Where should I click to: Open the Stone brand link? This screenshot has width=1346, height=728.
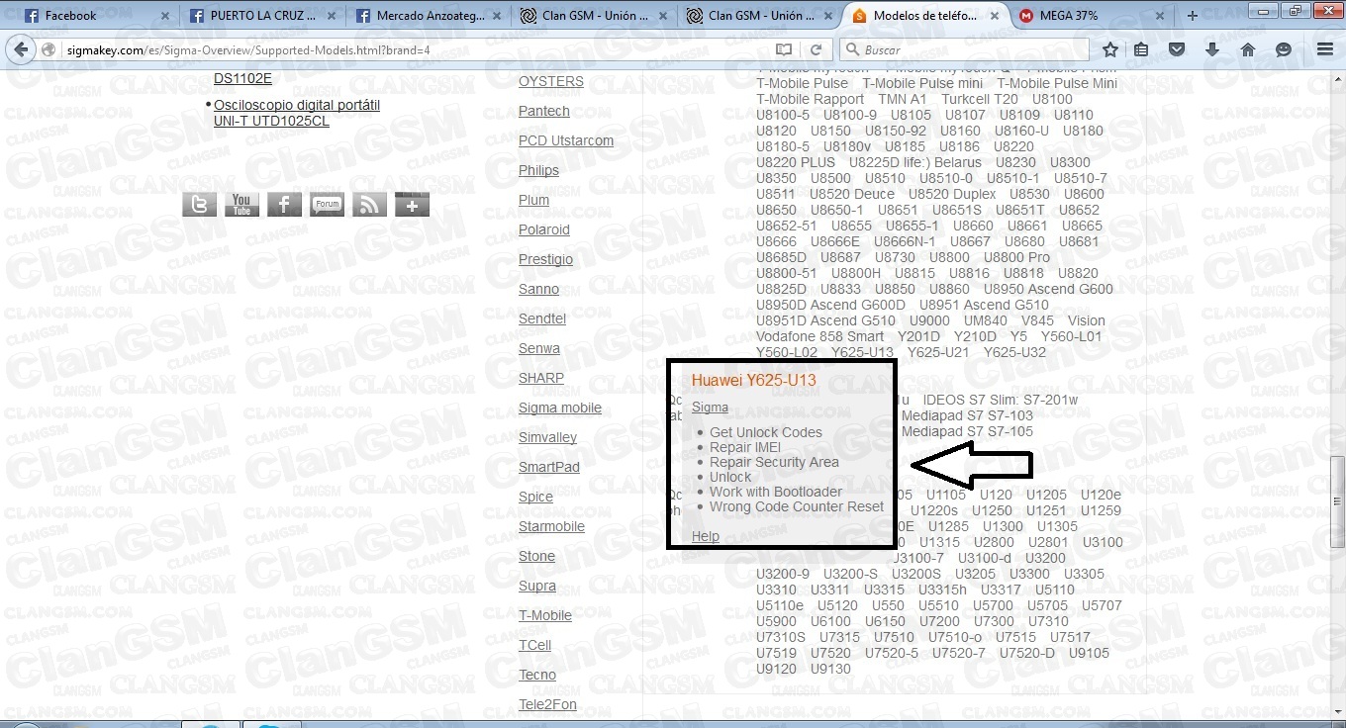536,556
